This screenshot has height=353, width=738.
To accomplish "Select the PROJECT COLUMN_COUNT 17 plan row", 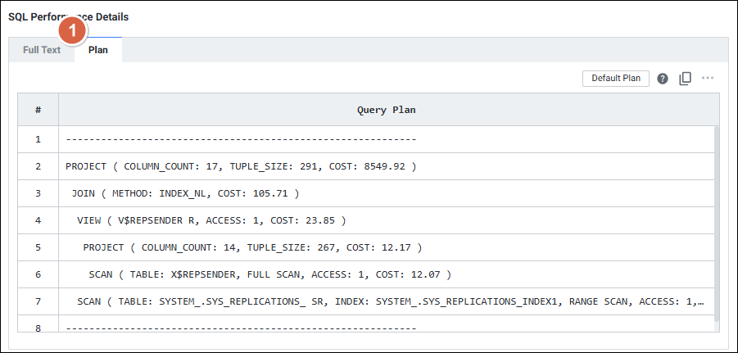I will (241, 166).
